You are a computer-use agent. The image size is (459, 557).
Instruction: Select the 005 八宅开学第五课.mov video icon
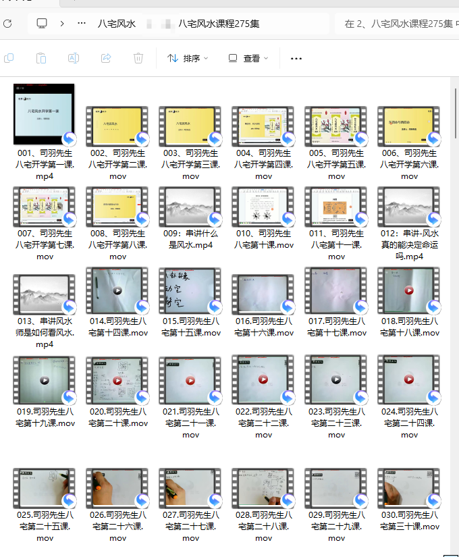(x=335, y=126)
